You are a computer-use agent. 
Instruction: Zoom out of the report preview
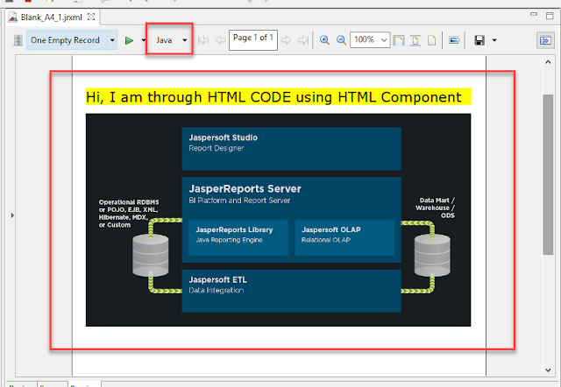(x=341, y=40)
